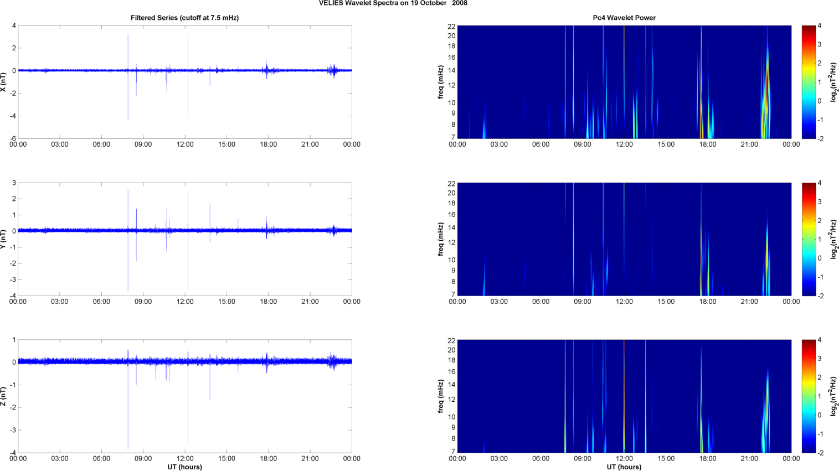Click the 18:00 burst in X time series

pos(267,70)
